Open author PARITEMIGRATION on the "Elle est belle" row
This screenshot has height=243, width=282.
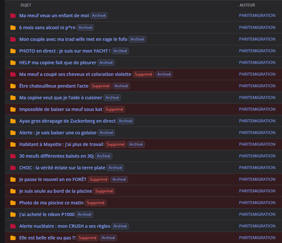tap(257, 238)
